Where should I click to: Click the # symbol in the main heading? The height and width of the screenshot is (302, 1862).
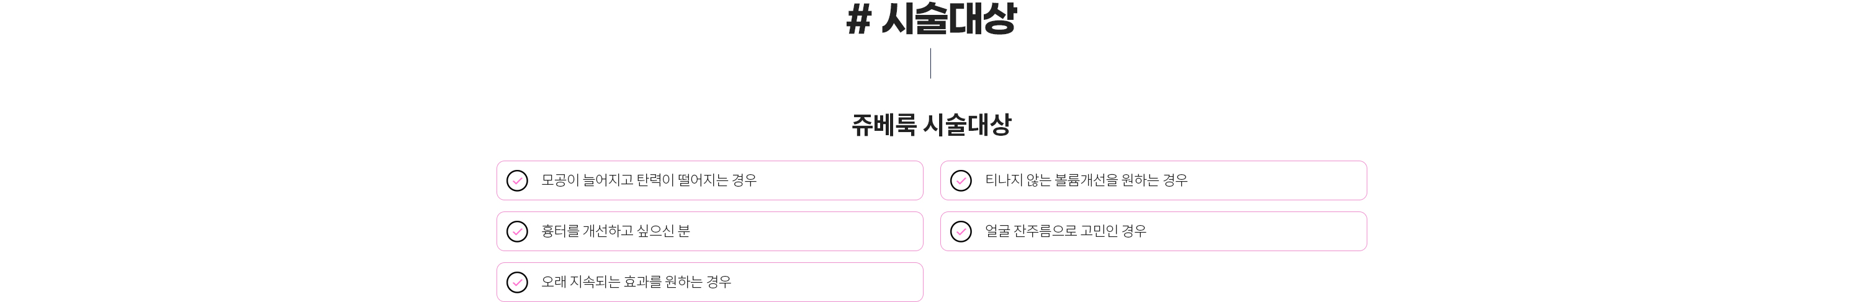(x=858, y=19)
